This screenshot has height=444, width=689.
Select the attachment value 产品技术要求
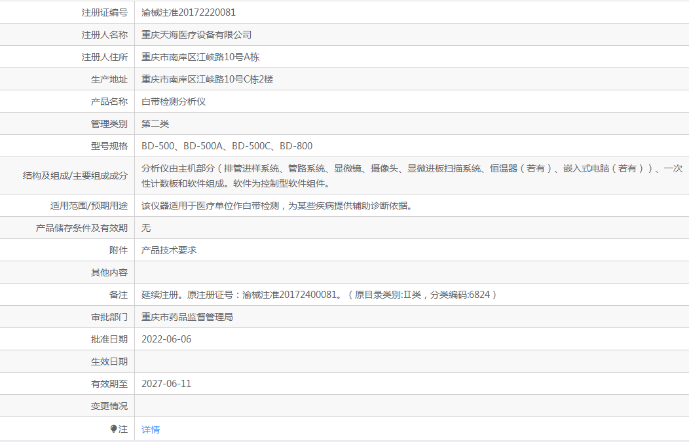click(x=169, y=250)
